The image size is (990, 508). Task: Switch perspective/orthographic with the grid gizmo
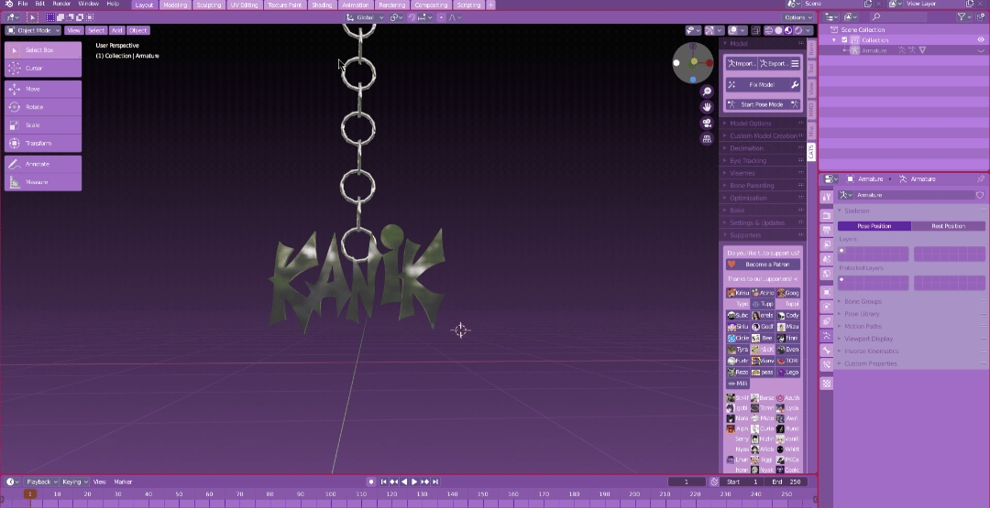707,138
